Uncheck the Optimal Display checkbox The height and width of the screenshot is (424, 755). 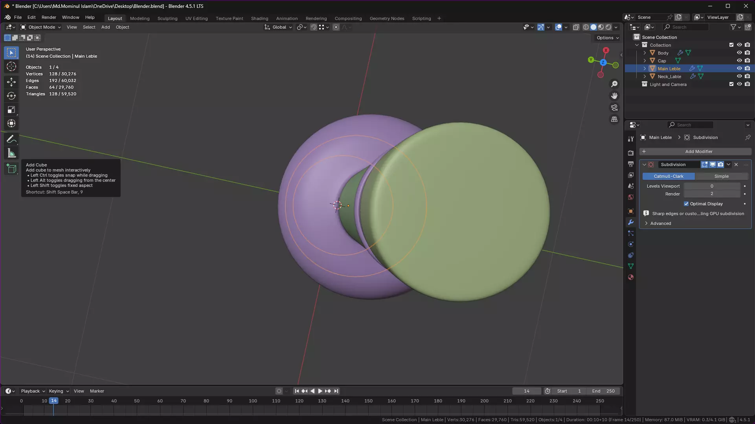686,204
